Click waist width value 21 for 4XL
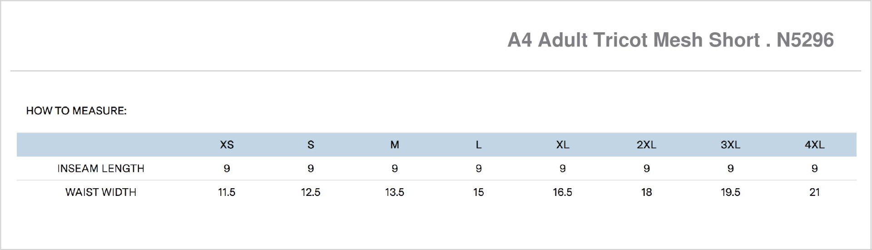Viewport: 872px width, 250px height. coord(814,192)
